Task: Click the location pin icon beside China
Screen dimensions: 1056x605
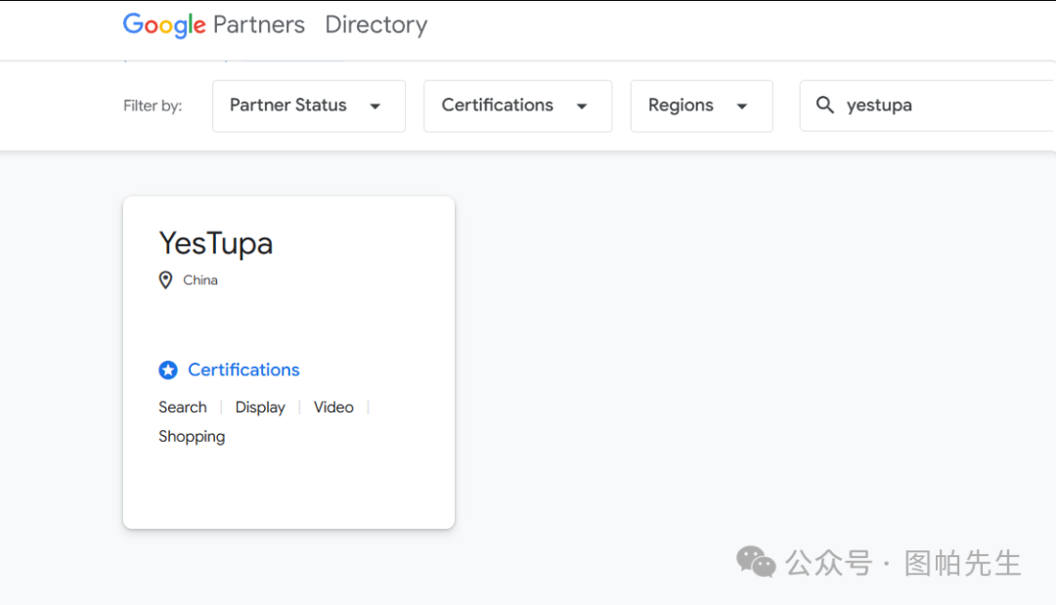Action: point(165,280)
